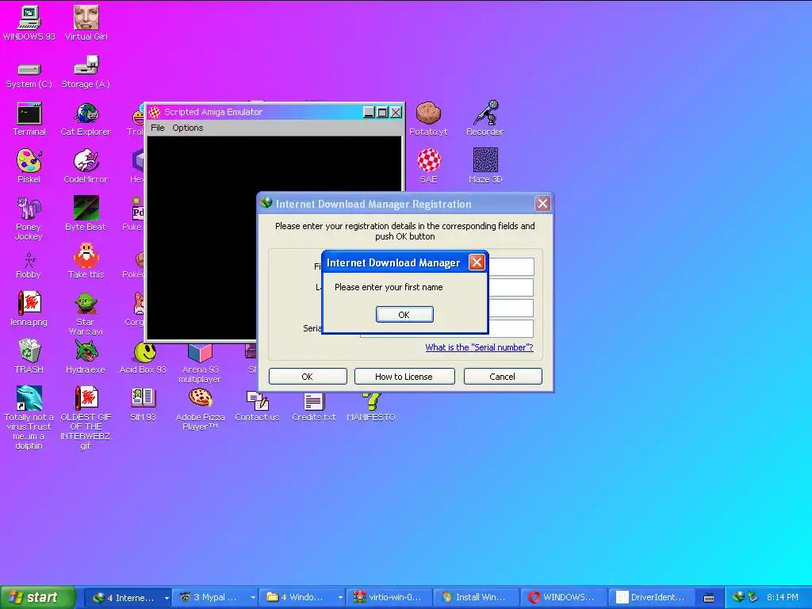
Task: Switch to DriverIdent taskbar item
Action: point(650,597)
